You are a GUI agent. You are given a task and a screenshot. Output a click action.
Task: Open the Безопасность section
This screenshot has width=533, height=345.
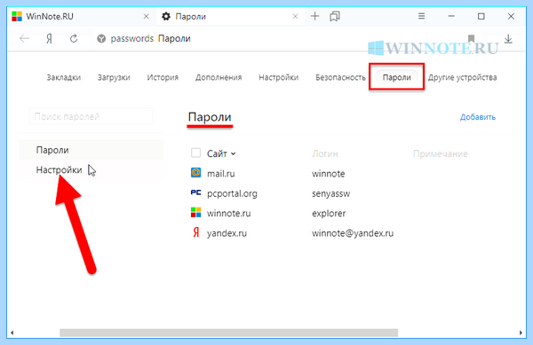click(x=340, y=77)
